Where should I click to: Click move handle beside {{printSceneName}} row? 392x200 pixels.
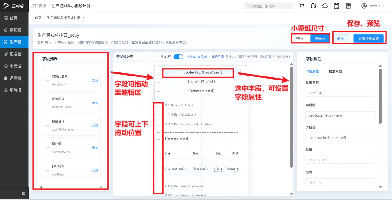click(158, 92)
